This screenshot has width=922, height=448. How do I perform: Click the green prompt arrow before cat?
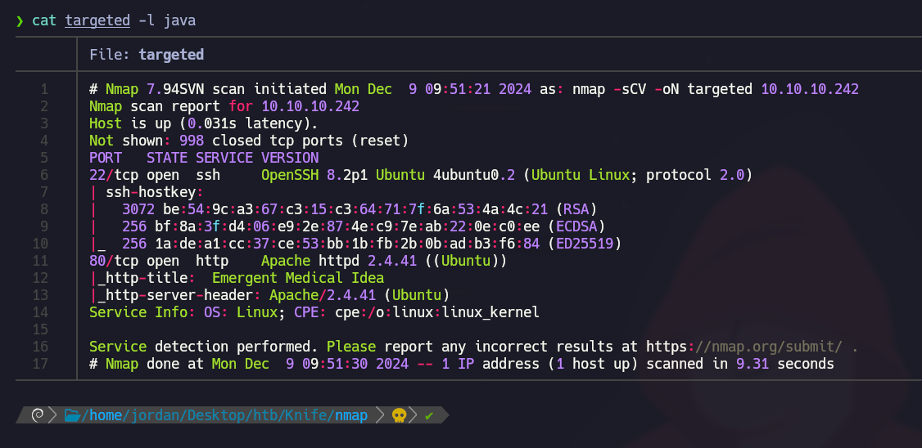coord(20,21)
